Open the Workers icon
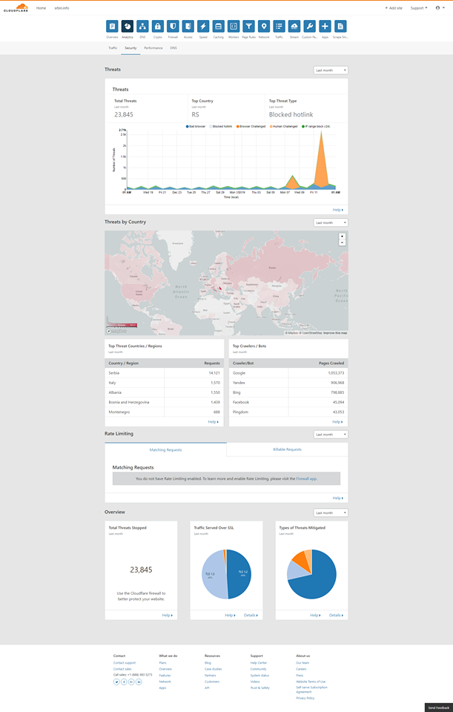Screen dimensions: 453x712 pyautogui.click(x=234, y=27)
